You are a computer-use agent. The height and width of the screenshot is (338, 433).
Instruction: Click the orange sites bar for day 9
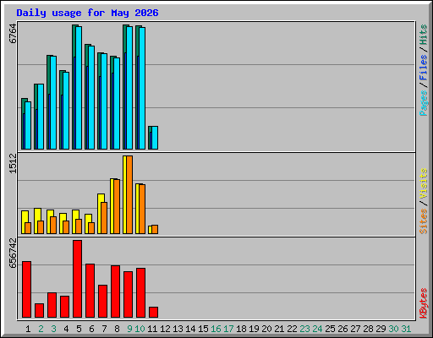[x=129, y=194]
